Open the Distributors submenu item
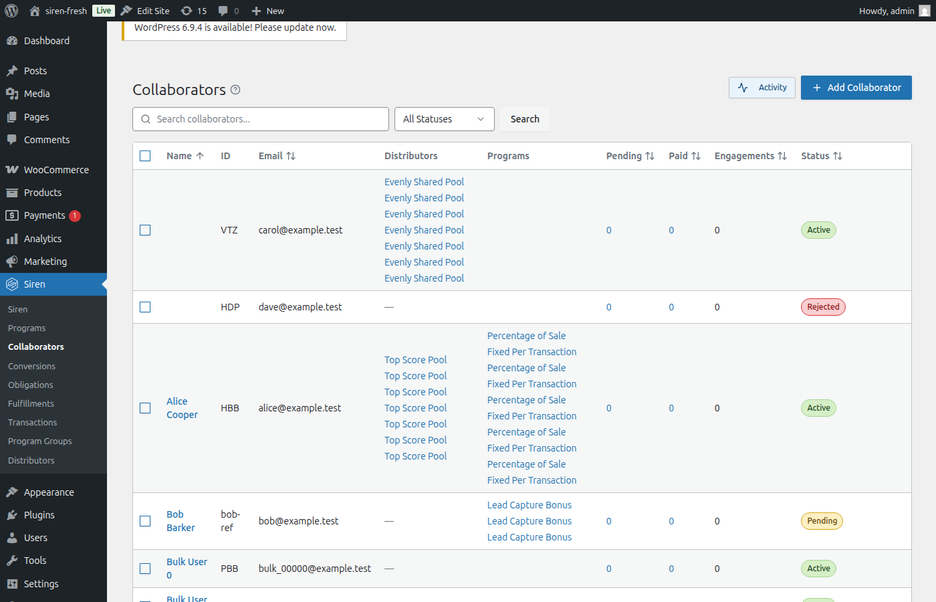The image size is (936, 602). click(x=31, y=461)
